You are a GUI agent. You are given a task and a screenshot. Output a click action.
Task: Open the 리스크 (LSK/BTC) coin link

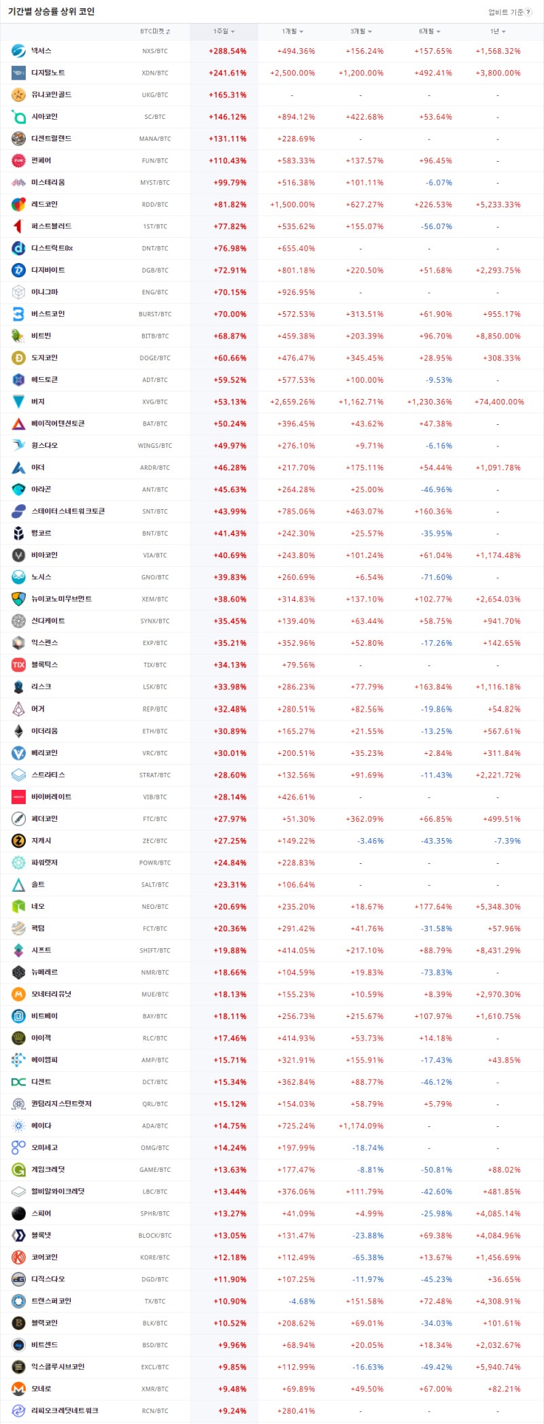coord(41,687)
